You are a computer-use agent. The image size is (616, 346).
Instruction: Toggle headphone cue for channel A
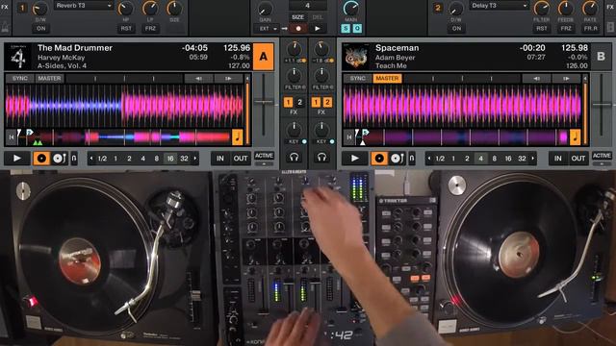pos(294,158)
